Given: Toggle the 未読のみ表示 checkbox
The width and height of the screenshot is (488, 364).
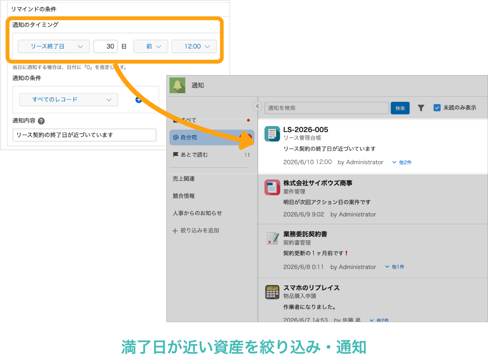Looking at the screenshot, I should pos(437,108).
